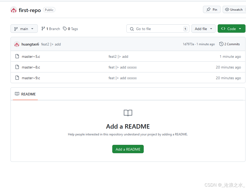Click the 't' keyboard shortcut hint
246x189 pixels.
pos(185,29)
